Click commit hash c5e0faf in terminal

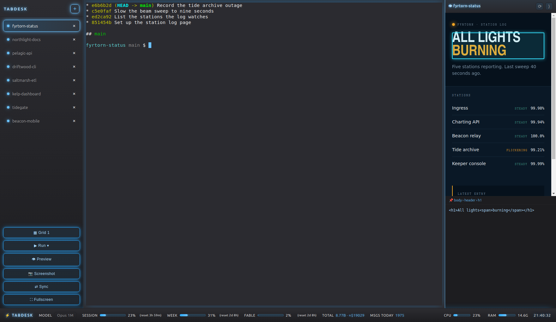(101, 11)
